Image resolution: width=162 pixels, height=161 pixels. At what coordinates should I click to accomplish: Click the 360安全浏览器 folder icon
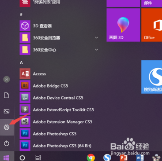pos(25,38)
